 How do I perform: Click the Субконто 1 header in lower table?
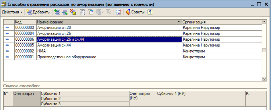tap(85, 94)
